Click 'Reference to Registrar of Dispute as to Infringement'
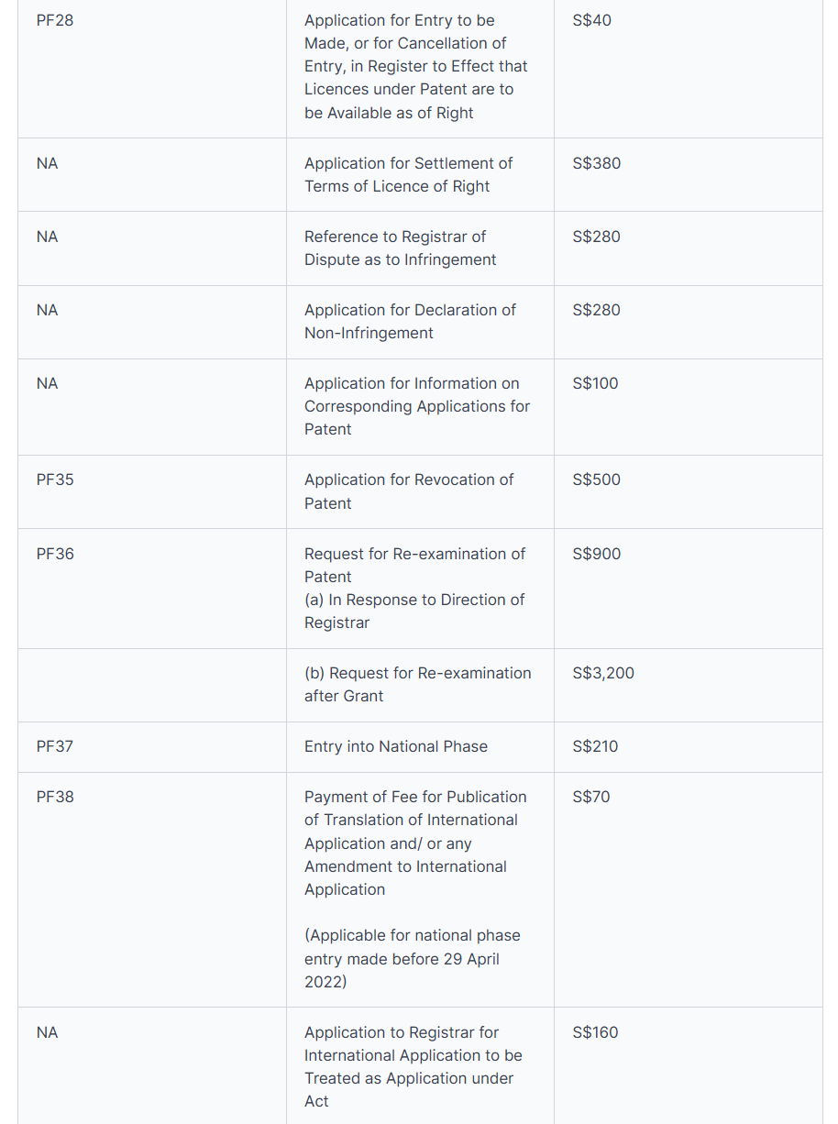The image size is (838, 1124). pyautogui.click(x=400, y=248)
